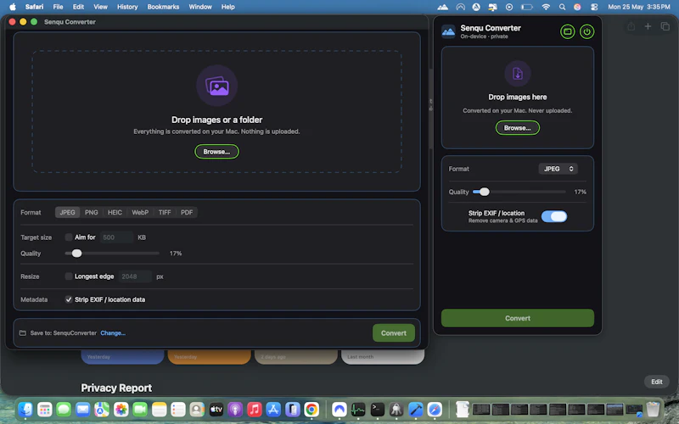Open Google Chrome from the dock
Image resolution: width=679 pixels, height=424 pixels.
(x=311, y=409)
